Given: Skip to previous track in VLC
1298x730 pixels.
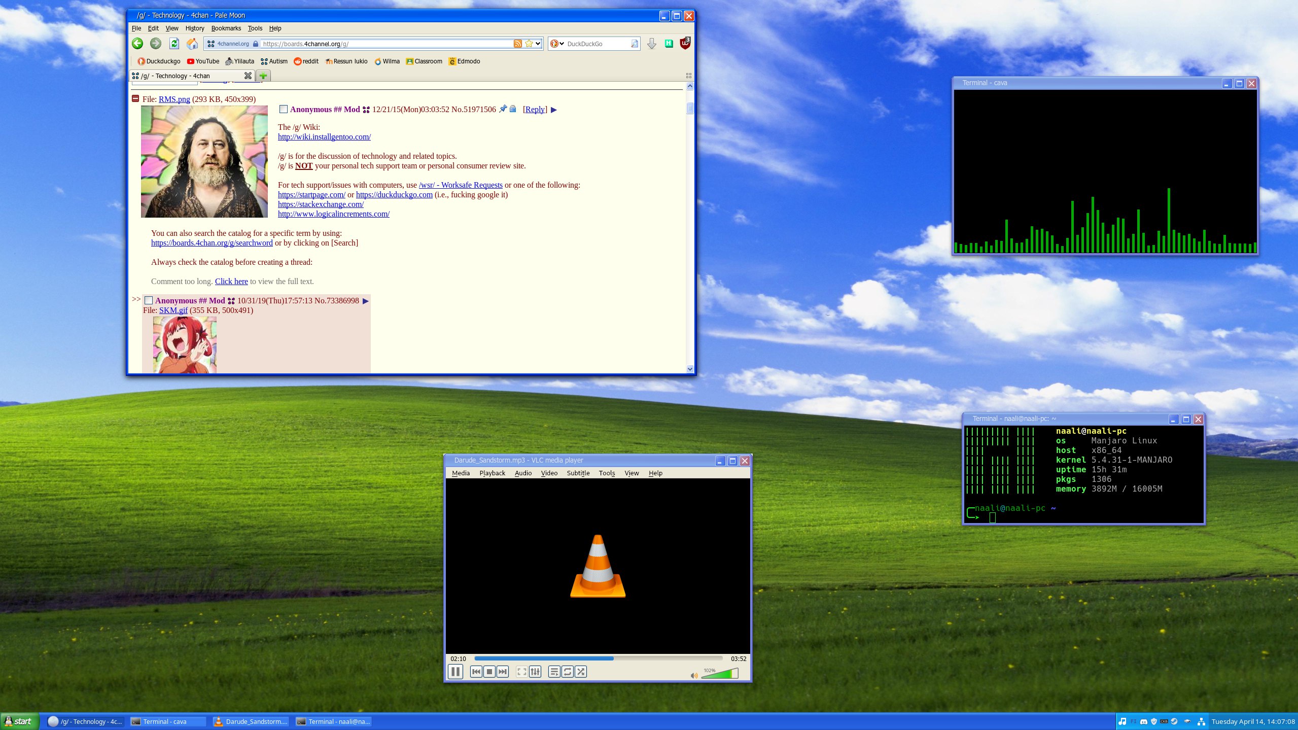Looking at the screenshot, I should click(x=476, y=672).
